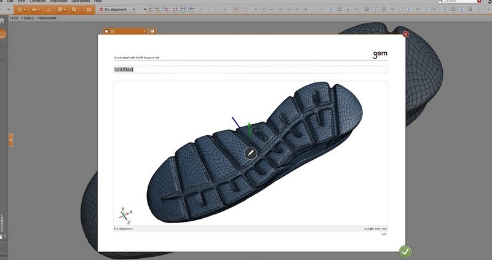The width and height of the screenshot is (492, 260).
Task: Select the orange Inspection workspace icon in sidebar
Action: 2,34
